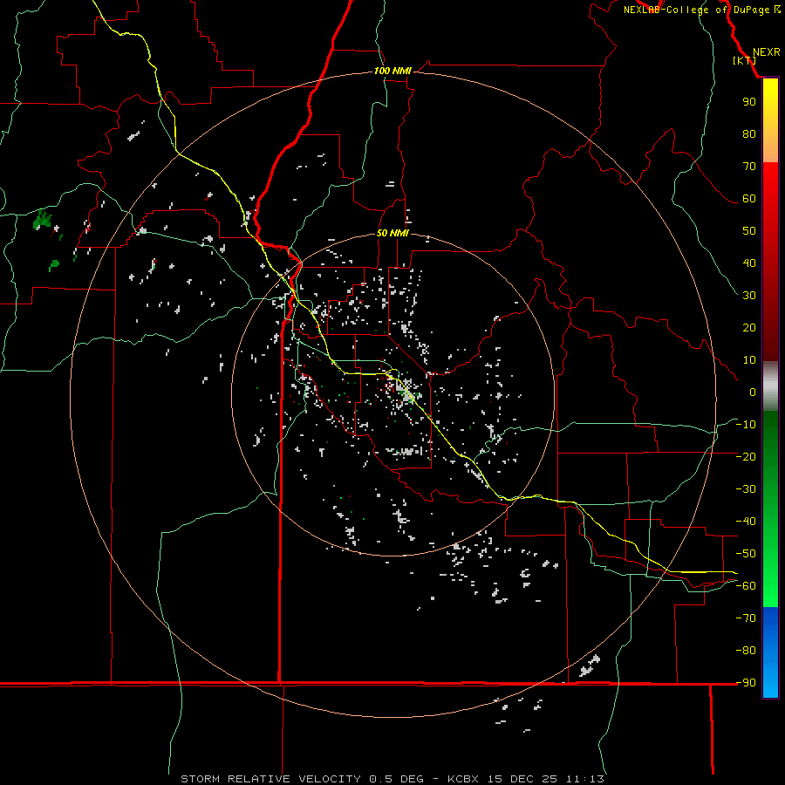Pick the light blue bottom color bar segment
Screen dimensions: 785x785
[x=770, y=679]
